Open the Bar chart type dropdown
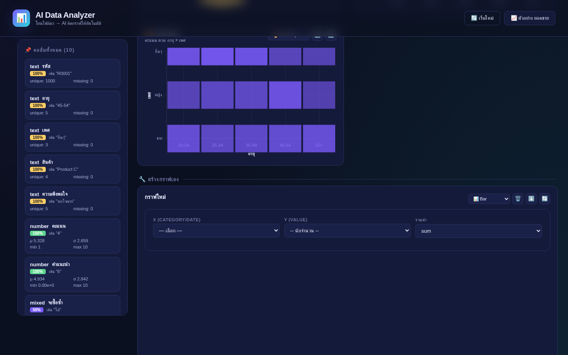Screen dimensions: 568x355 [489, 199]
